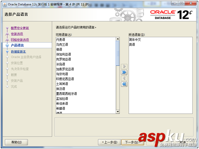The width and height of the screenshot is (199, 149).
Task: Click the 先决条件检查 step
Action: [20, 69]
